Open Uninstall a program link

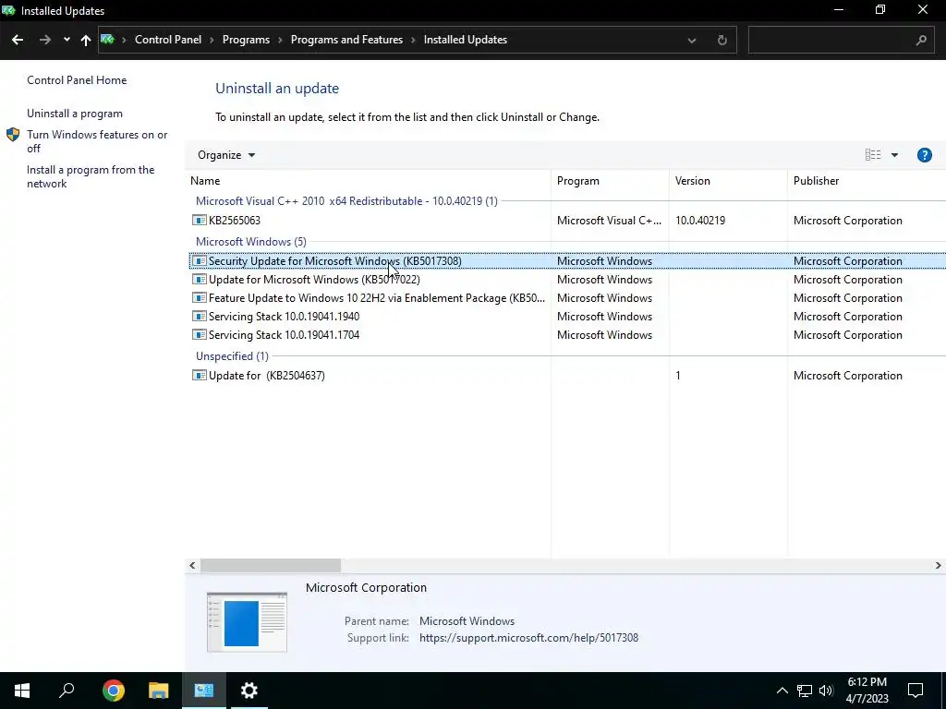click(75, 114)
